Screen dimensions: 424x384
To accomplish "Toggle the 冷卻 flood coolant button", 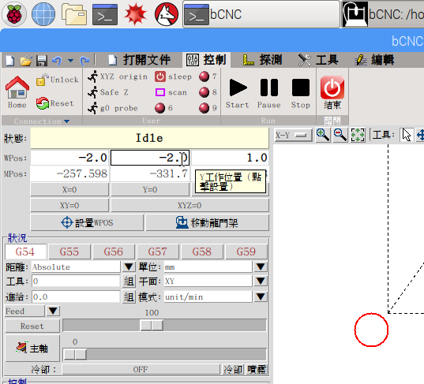I will click(234, 369).
